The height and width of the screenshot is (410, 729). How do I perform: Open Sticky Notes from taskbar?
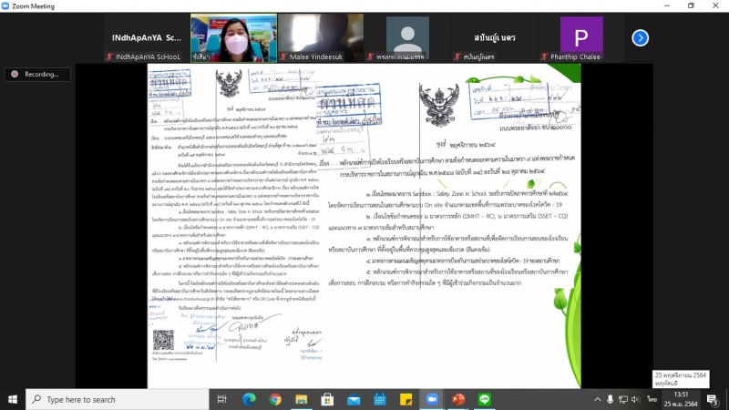click(x=406, y=399)
